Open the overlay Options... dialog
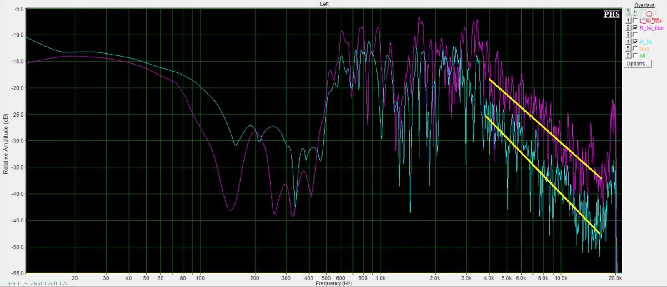 click(x=637, y=64)
